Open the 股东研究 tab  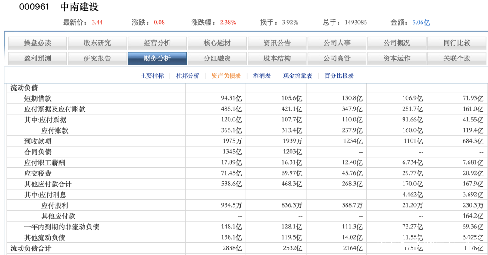tap(97, 43)
